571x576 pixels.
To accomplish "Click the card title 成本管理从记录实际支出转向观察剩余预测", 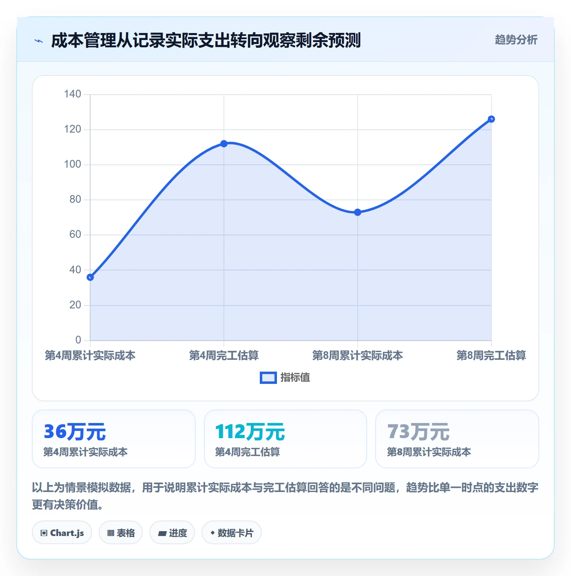I will point(206,40).
